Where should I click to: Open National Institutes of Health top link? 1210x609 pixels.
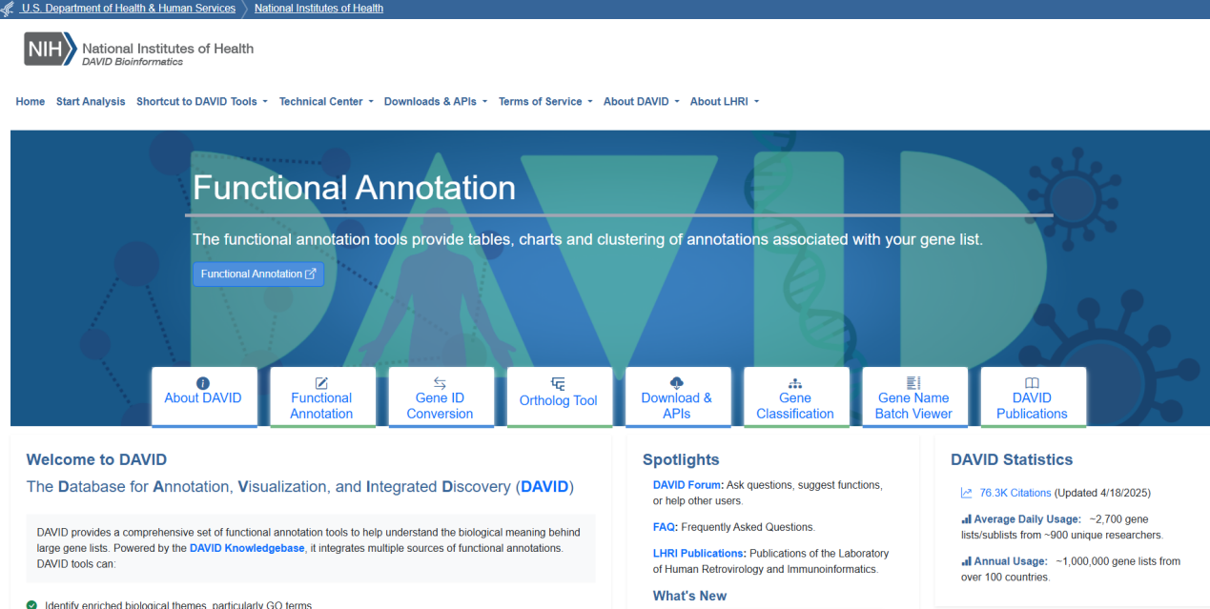[x=318, y=9]
